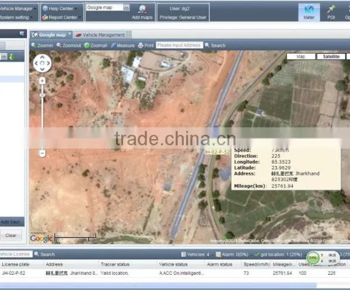Click the Add maps globe icon
Image resolution: width=350 pixels, height=290 pixels.
[142, 9]
